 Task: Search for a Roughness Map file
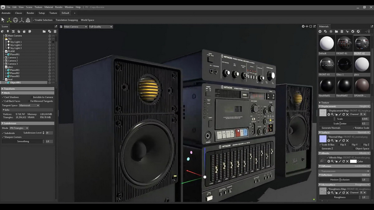tap(332, 193)
